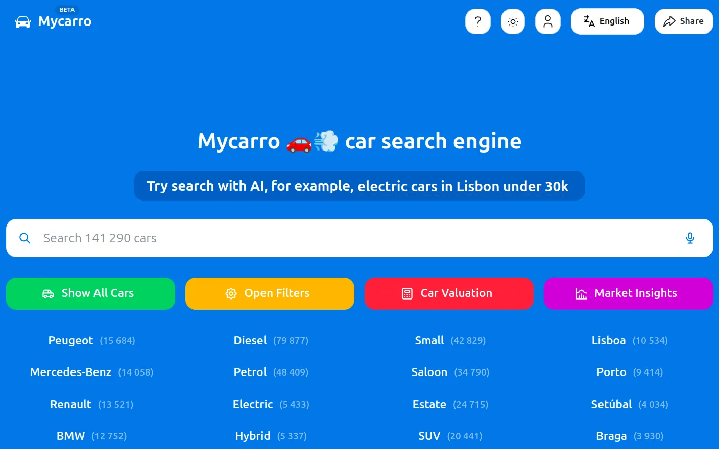This screenshot has width=719, height=449.
Task: Open the user account profile icon
Action: (x=548, y=21)
